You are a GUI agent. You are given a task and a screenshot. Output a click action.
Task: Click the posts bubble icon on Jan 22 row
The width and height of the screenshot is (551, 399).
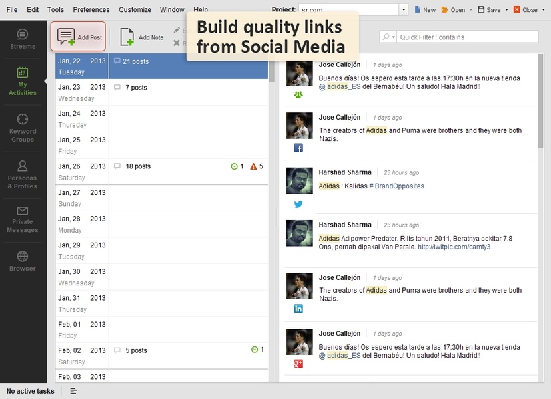(x=117, y=61)
